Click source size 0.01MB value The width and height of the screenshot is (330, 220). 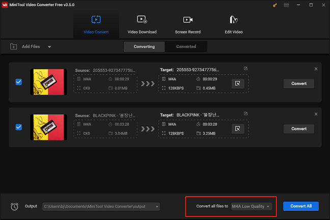click(x=121, y=88)
